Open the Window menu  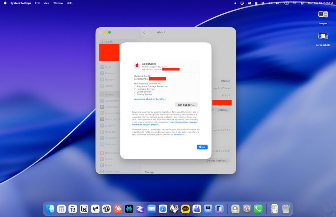58,3
